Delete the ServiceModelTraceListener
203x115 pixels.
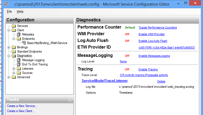coord(161,81)
